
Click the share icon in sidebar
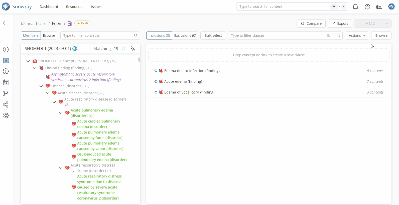point(6,104)
